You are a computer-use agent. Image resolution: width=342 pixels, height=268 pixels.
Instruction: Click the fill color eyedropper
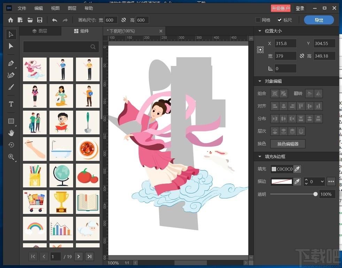297,169
